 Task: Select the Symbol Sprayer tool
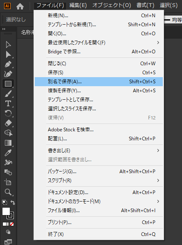coord(8,163)
